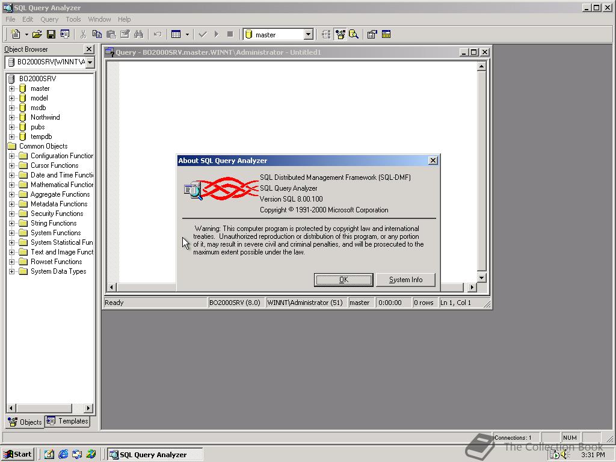
Task: Expand the Aggregate Functions folder
Action: point(12,194)
